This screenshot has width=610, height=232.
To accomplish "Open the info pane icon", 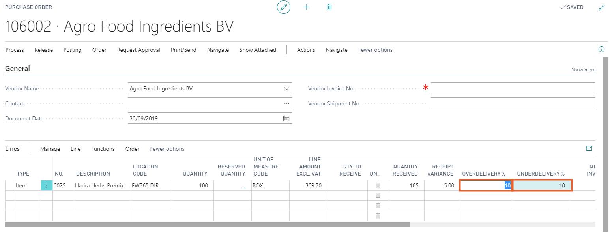I will [x=601, y=50].
